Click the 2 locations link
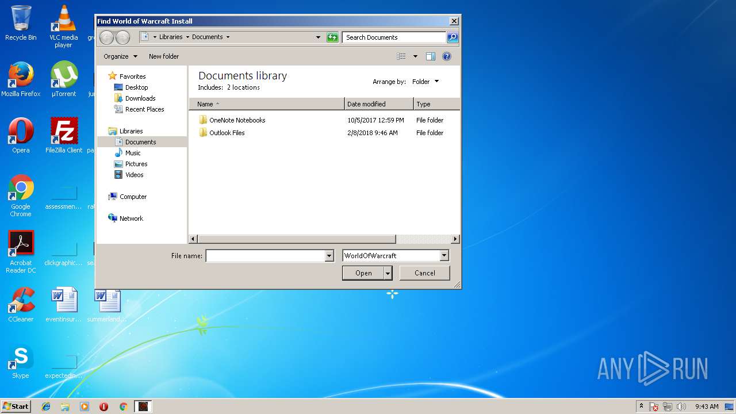The height and width of the screenshot is (414, 736). click(243, 87)
